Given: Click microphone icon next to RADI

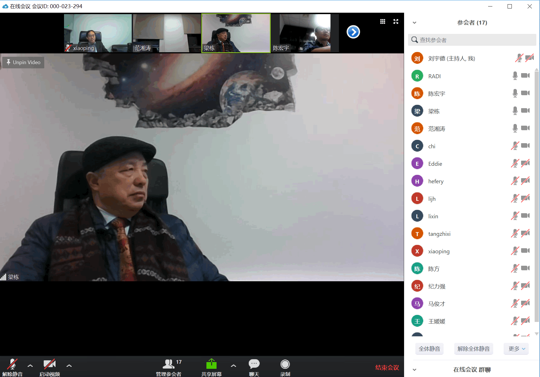Looking at the screenshot, I should 515,76.
